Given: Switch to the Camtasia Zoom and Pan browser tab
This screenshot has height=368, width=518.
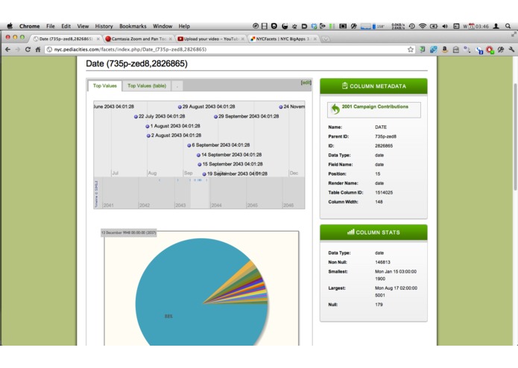Looking at the screenshot, I should (x=139, y=39).
